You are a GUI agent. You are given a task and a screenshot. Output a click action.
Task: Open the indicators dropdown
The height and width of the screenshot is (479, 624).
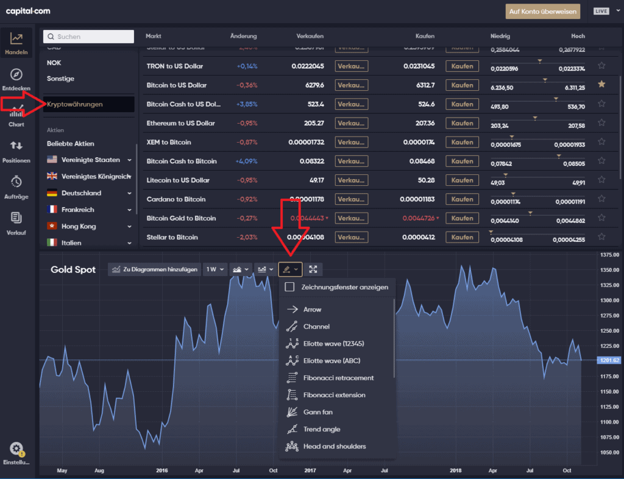(265, 269)
